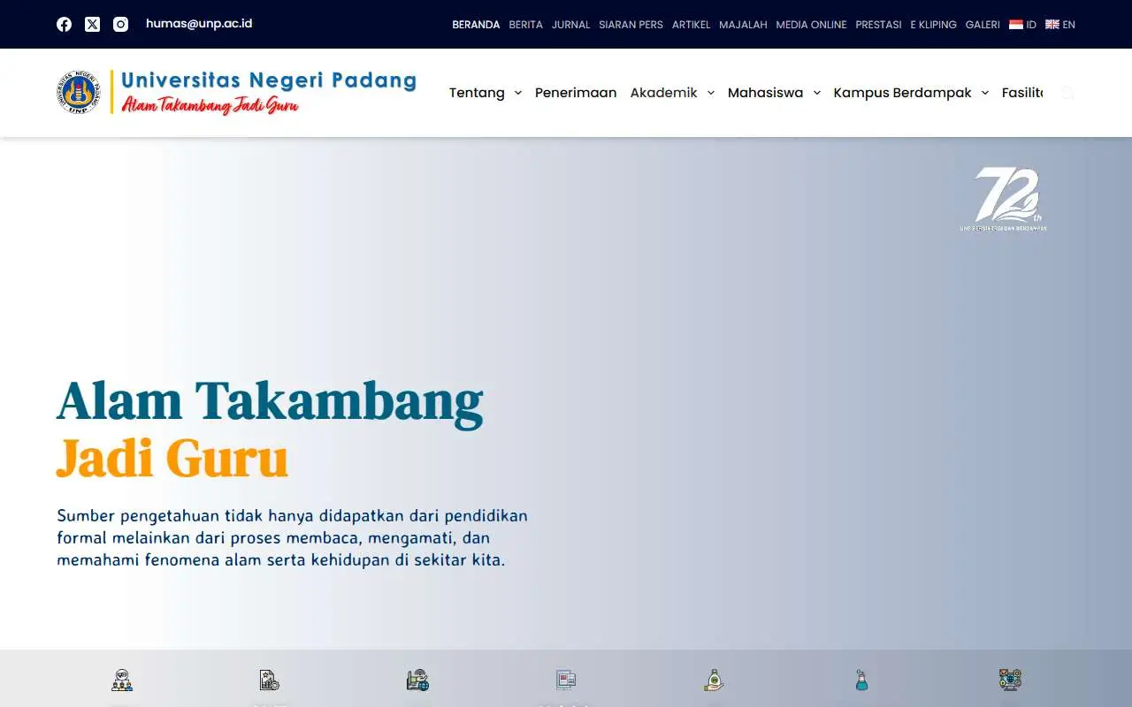Click the money bag on hand icon

[714, 680]
